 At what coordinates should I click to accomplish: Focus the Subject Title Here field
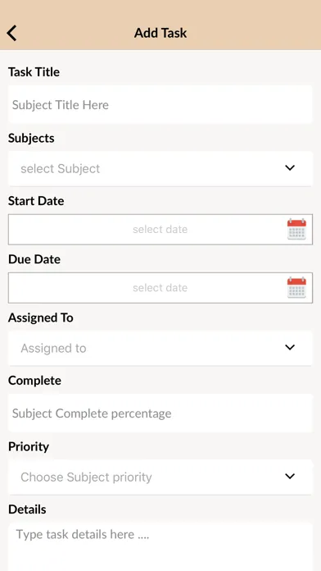[160, 105]
